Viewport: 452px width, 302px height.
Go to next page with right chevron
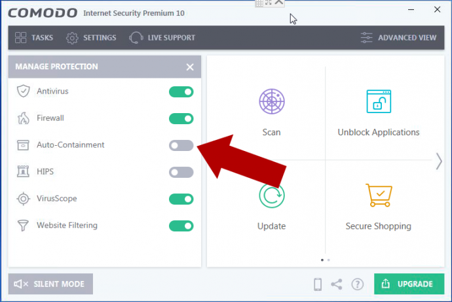(x=439, y=161)
